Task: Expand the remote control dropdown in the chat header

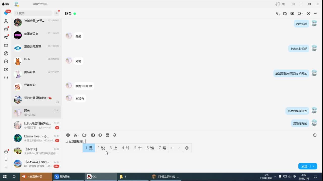Action: pos(300,14)
